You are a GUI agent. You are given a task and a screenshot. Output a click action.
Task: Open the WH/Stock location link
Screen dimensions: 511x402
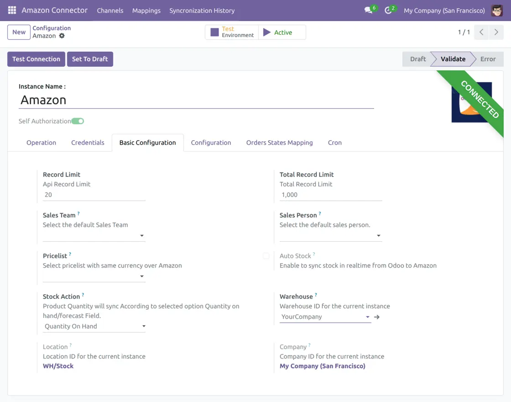[58, 366]
